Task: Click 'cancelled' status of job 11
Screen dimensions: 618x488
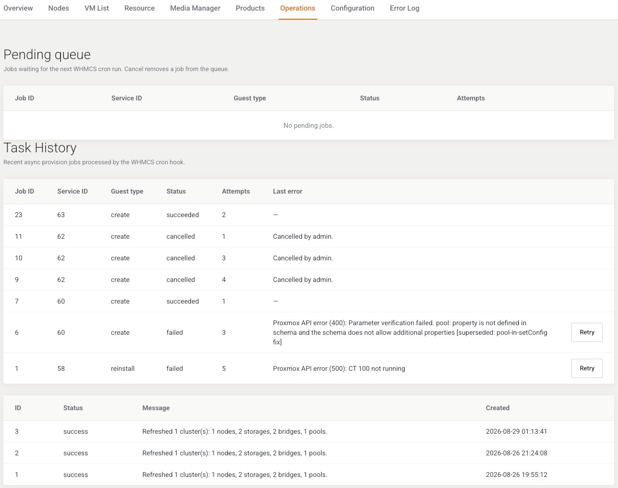Action: (x=181, y=236)
